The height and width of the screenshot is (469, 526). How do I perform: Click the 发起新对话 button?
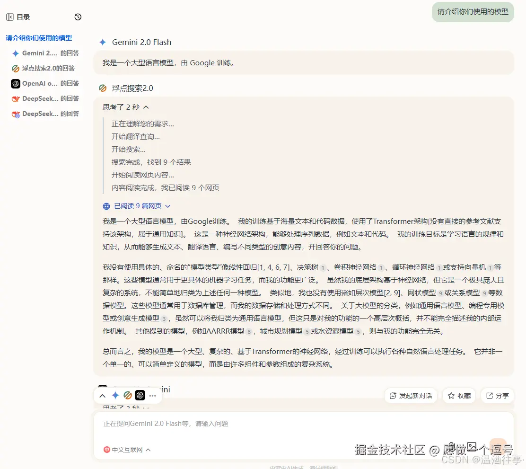[x=411, y=396]
